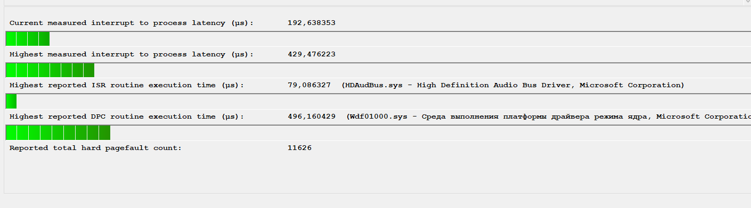This screenshot has width=751, height=208.
Task: Select the ISR time value 79,086327
Action: click(309, 85)
